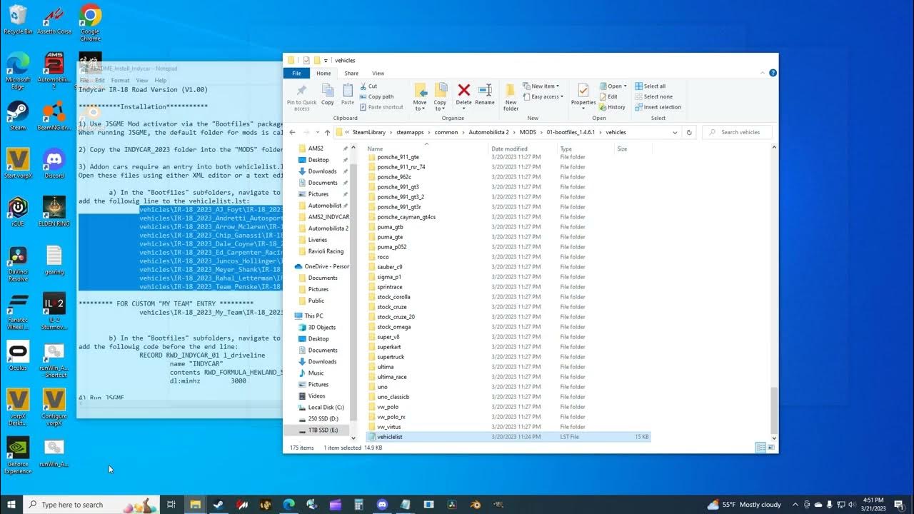Open DaVinci Resolve desktop icon
This screenshot has width=914, height=514.
pos(18,263)
